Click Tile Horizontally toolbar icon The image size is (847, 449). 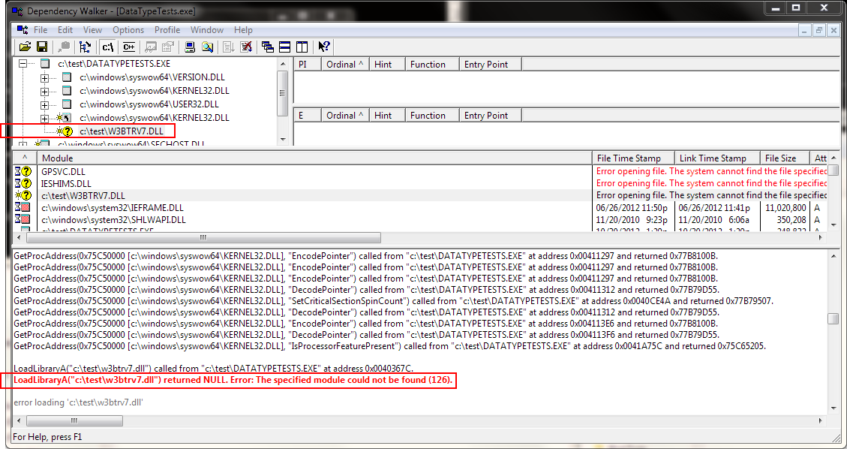click(x=284, y=47)
